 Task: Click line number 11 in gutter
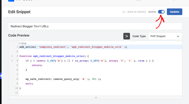pos(16,93)
